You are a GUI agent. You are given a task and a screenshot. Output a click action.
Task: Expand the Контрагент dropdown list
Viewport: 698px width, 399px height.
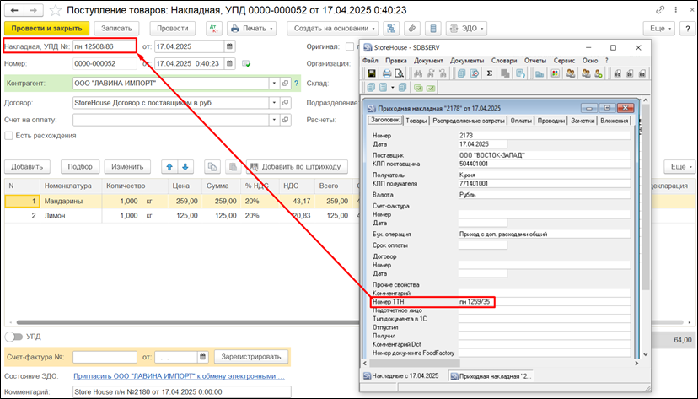tap(274, 83)
